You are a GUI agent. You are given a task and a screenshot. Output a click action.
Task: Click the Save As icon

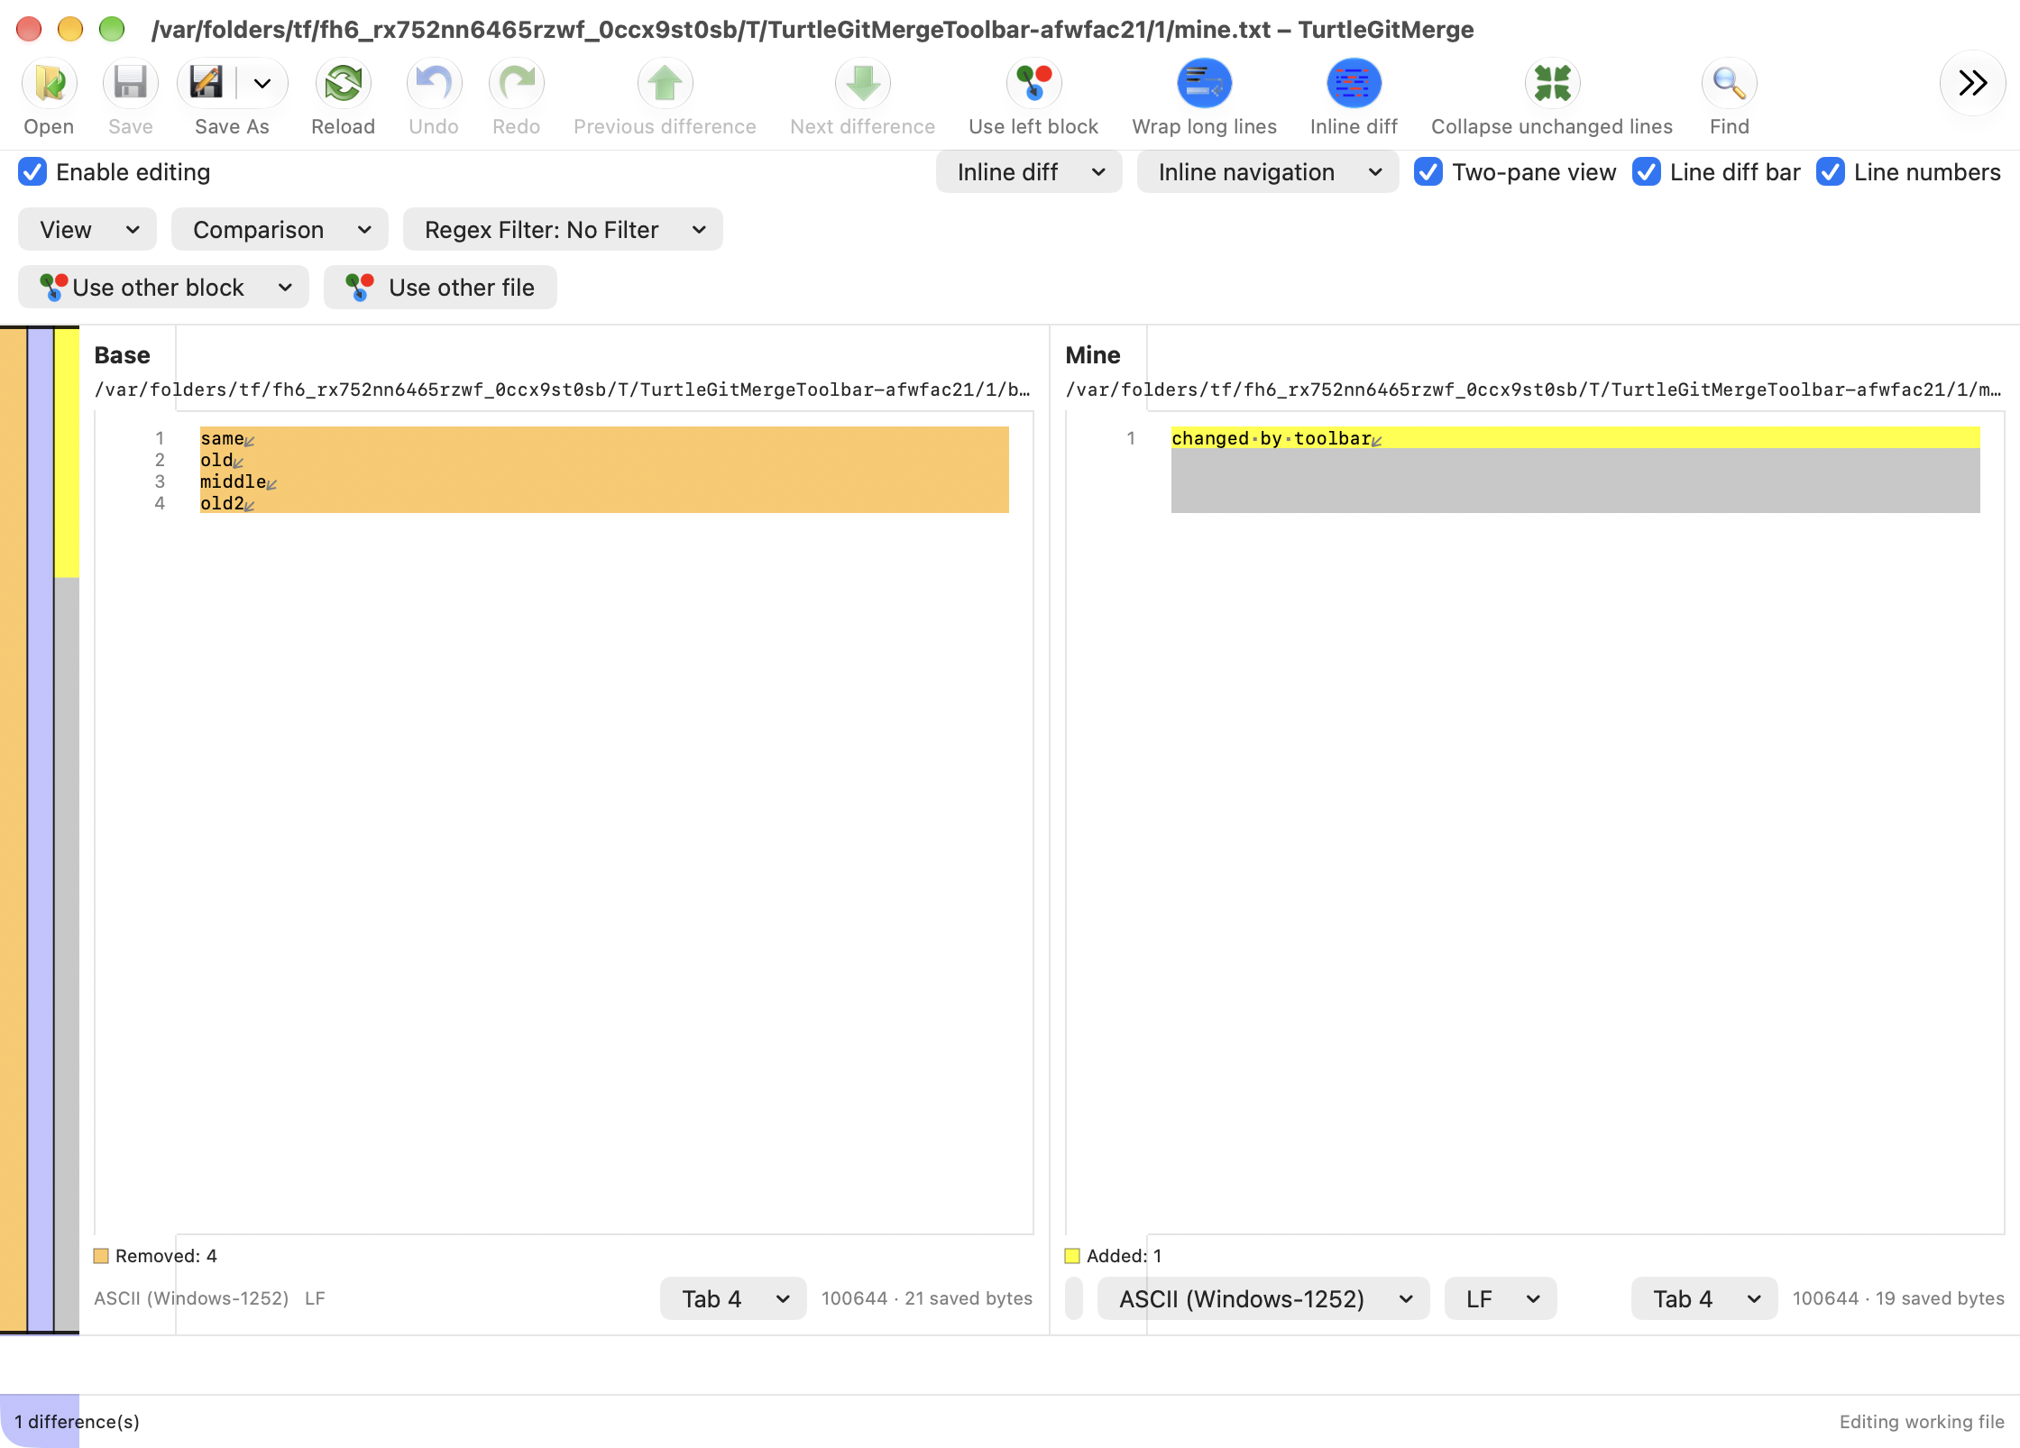pyautogui.click(x=207, y=84)
